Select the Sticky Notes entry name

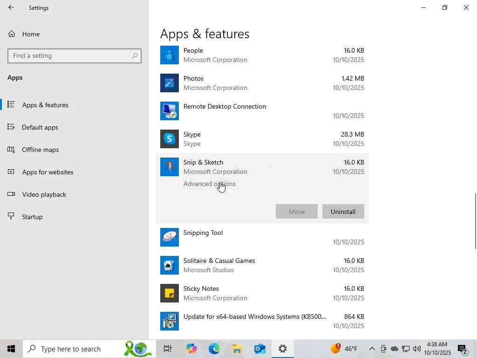(x=201, y=289)
